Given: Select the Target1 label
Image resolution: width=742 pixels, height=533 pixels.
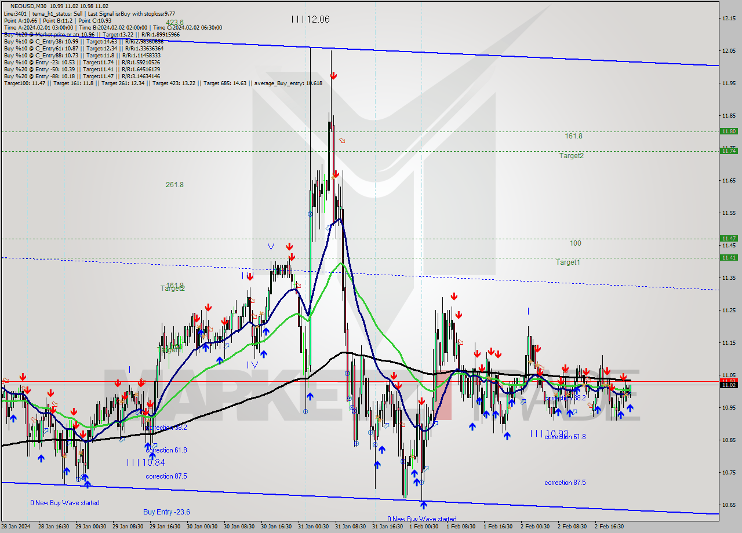Looking at the screenshot, I should (568, 262).
